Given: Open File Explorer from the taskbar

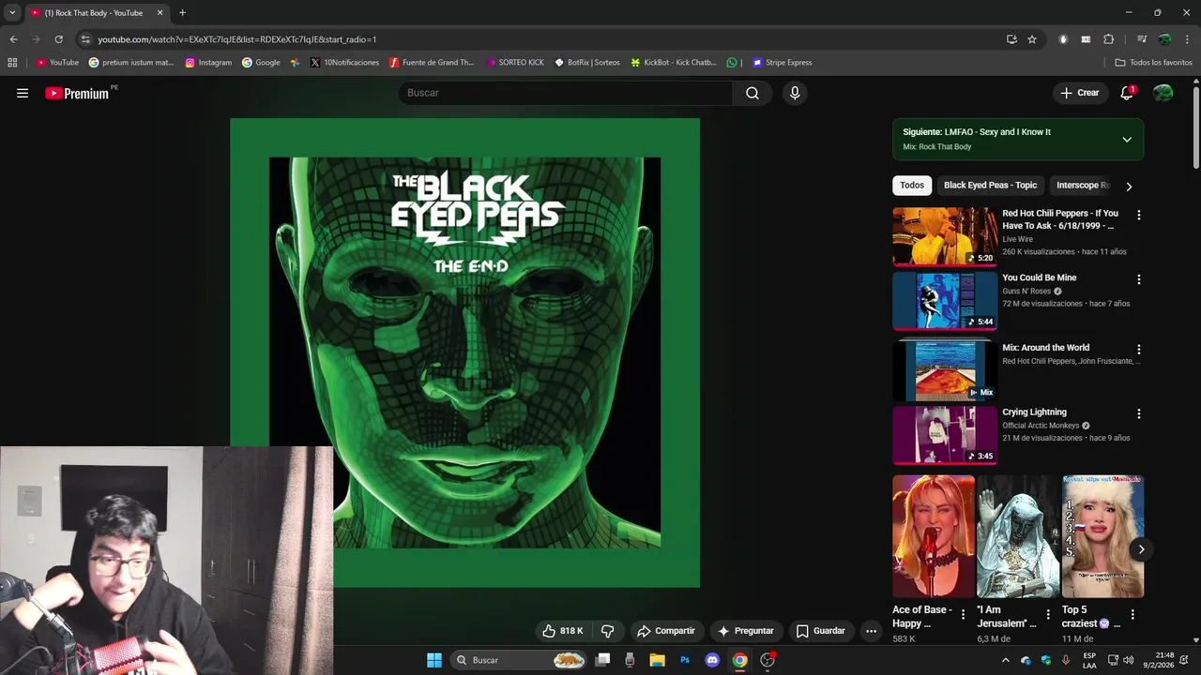Looking at the screenshot, I should [x=658, y=660].
